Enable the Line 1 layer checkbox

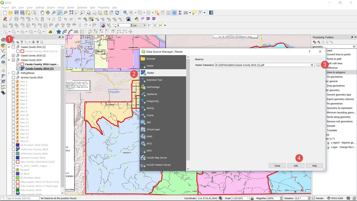click(x=13, y=82)
